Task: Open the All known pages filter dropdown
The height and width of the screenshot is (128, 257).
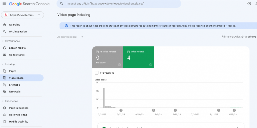Action: (x=70, y=37)
